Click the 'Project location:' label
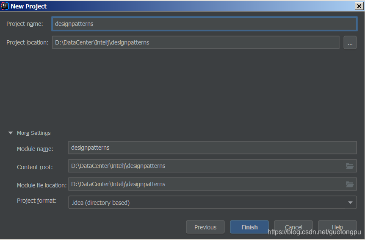 coord(28,42)
